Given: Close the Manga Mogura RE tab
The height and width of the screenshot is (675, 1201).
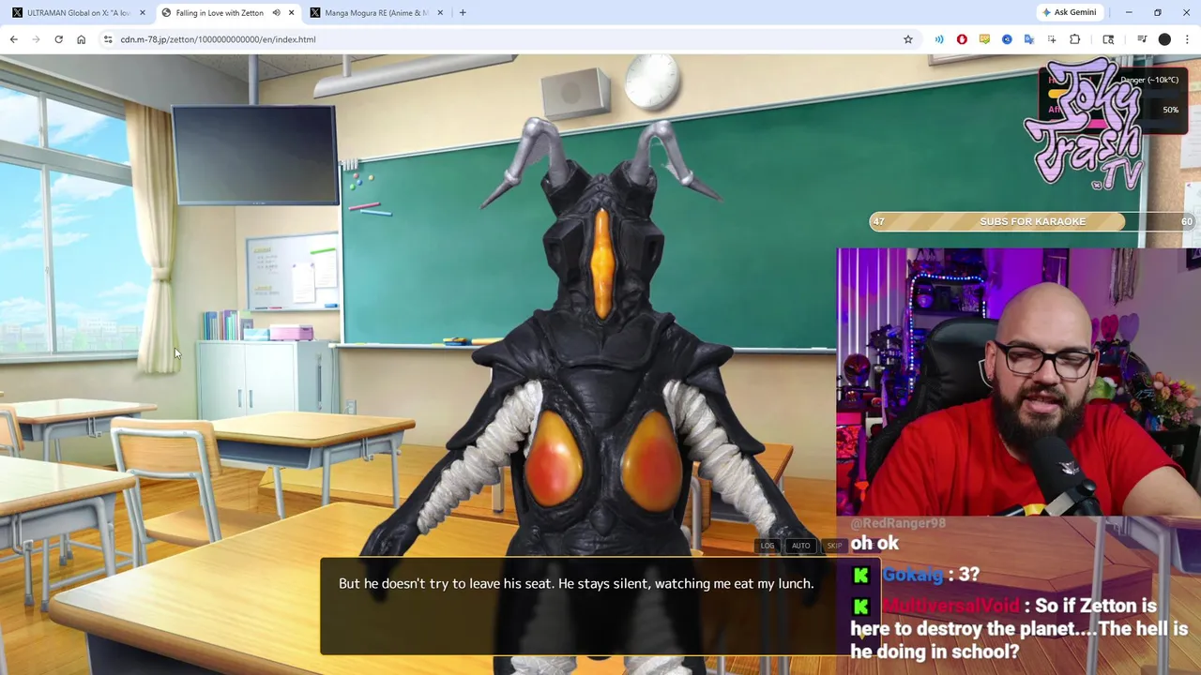Looking at the screenshot, I should click(x=440, y=13).
